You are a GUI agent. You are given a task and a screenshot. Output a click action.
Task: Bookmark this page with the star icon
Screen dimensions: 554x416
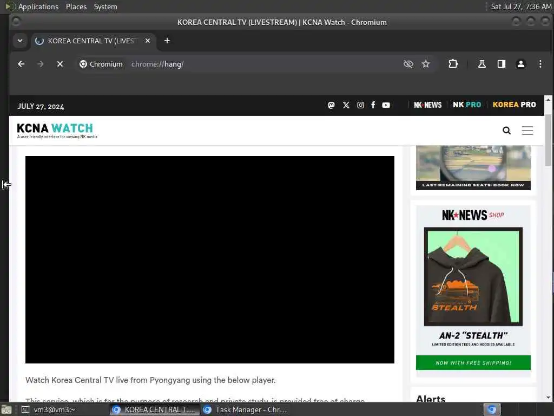pos(426,64)
